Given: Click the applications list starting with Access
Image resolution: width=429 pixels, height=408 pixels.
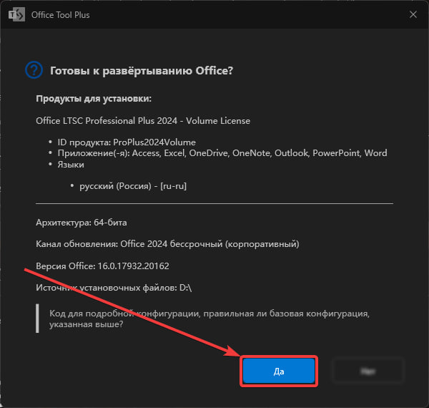Looking at the screenshot, I should pos(223,153).
